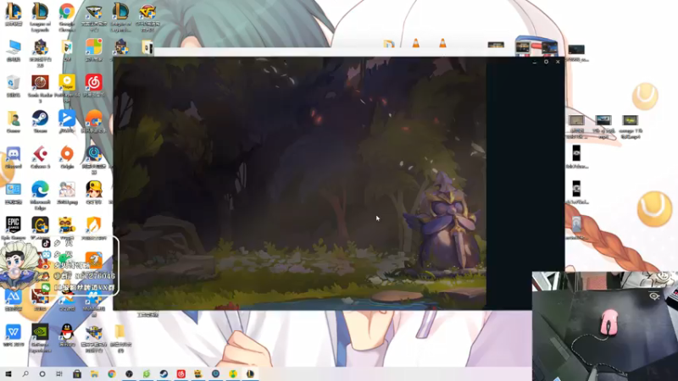The width and height of the screenshot is (678, 381).
Task: Select the QQ penguin desktop icon
Action: (67, 332)
